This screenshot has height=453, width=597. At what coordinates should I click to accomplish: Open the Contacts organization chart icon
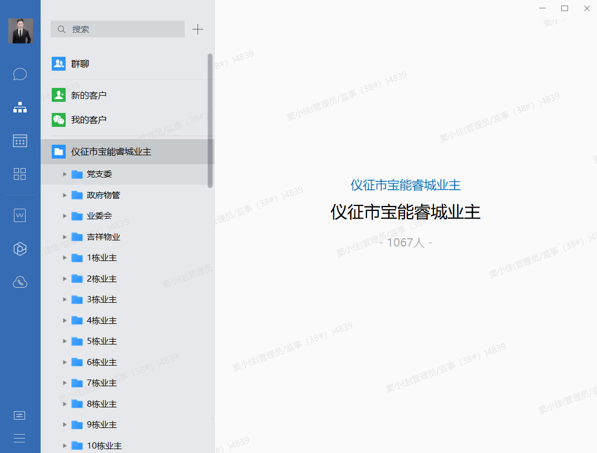20,108
